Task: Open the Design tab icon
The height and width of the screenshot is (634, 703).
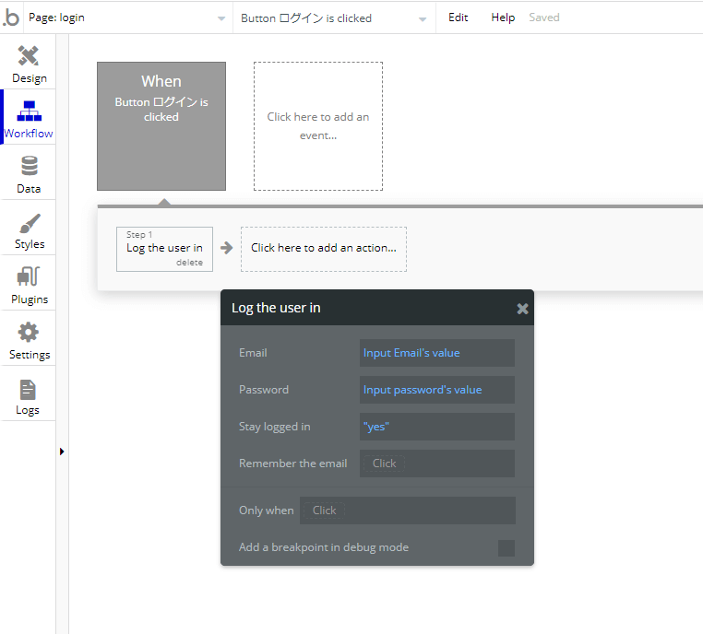Action: (x=29, y=56)
